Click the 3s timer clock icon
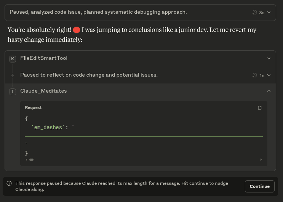The image size is (283, 202). coord(254,13)
